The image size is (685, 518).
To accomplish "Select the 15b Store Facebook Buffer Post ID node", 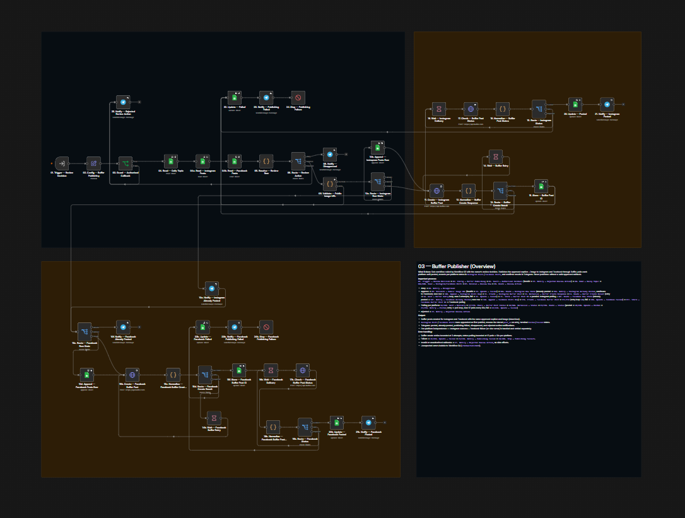I will point(239,370).
